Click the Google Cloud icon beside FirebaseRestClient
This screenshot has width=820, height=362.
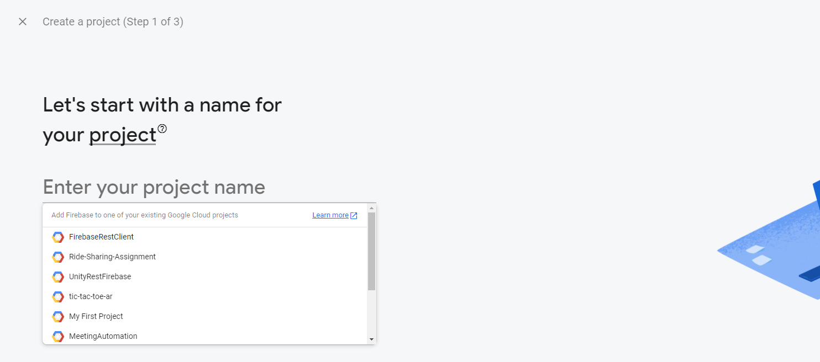coord(58,237)
